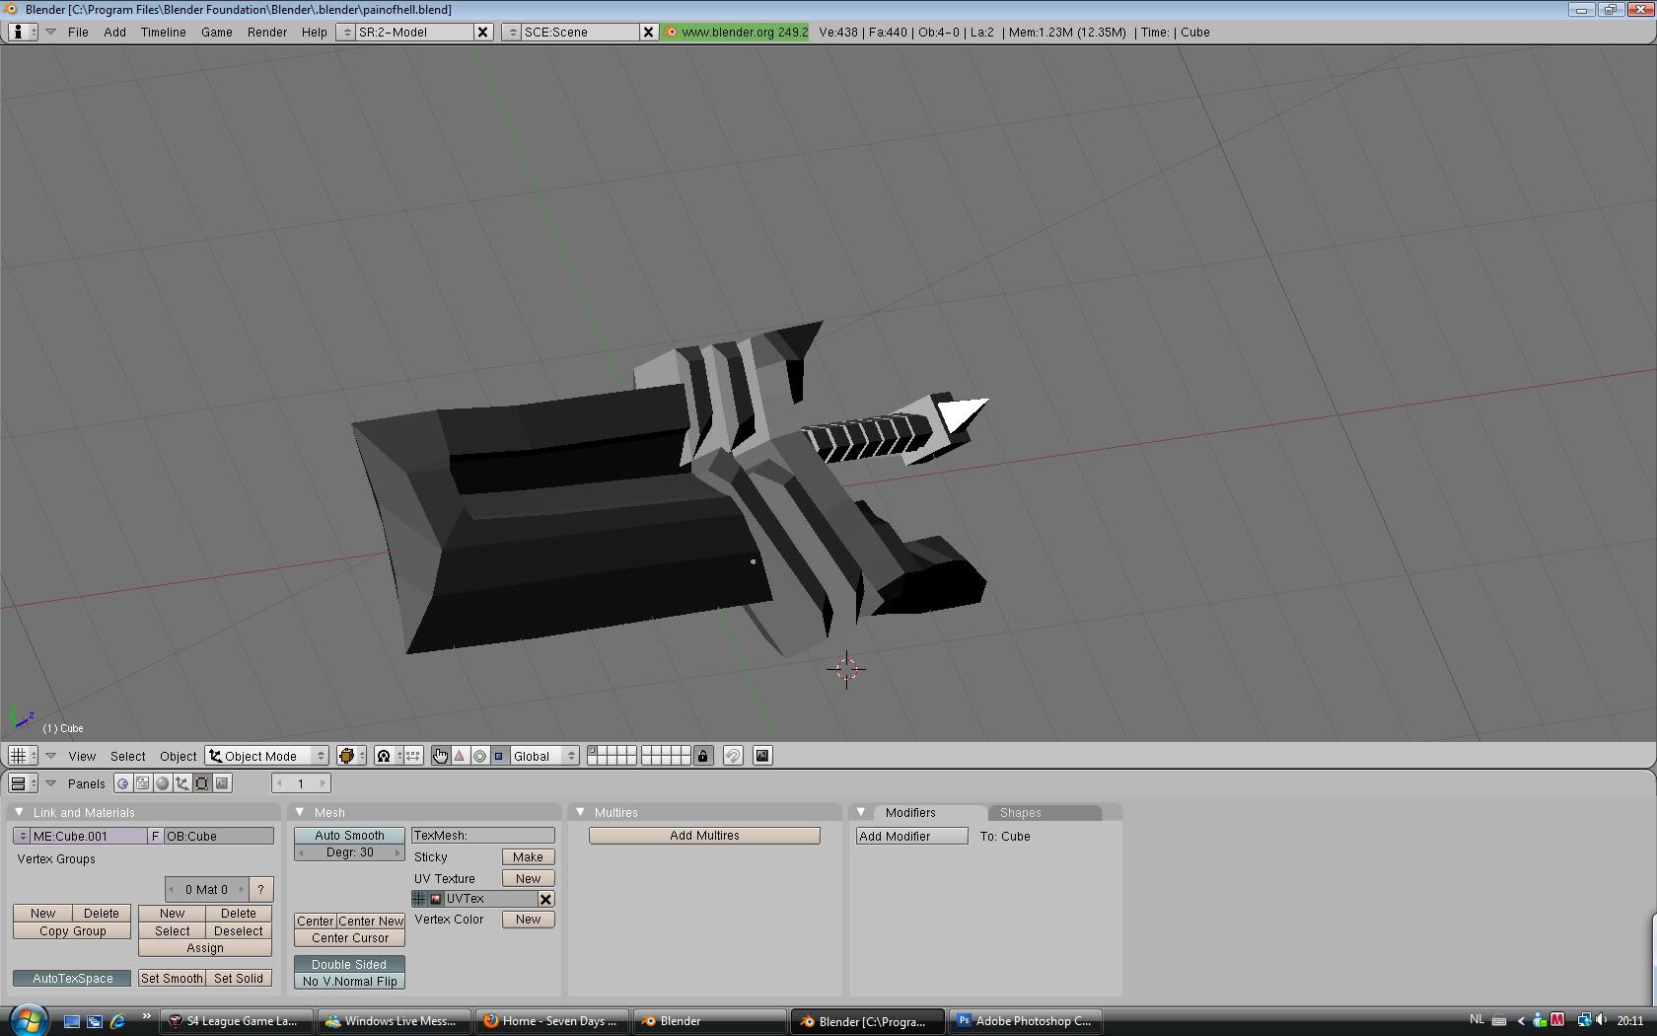The image size is (1657, 1036).
Task: Open the Scene context panel icon
Action: (x=222, y=783)
